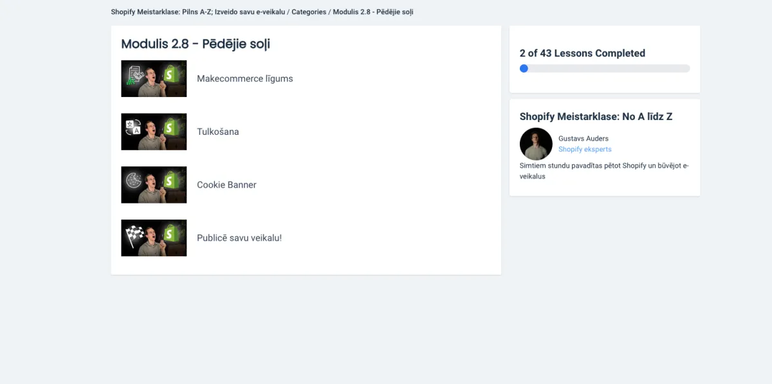Click Modulis 2.8 - Pēdējie soļi breadcrumb
The image size is (772, 384).
(373, 12)
